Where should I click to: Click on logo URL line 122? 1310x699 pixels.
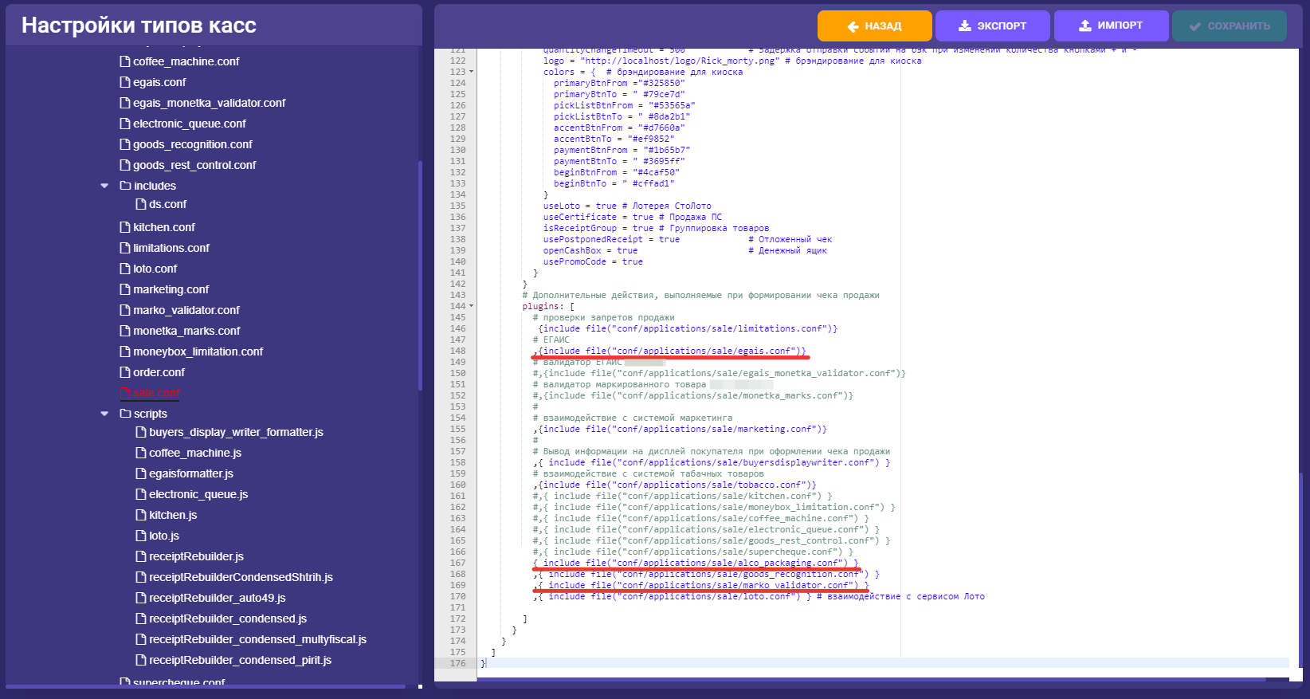[x=731, y=61]
